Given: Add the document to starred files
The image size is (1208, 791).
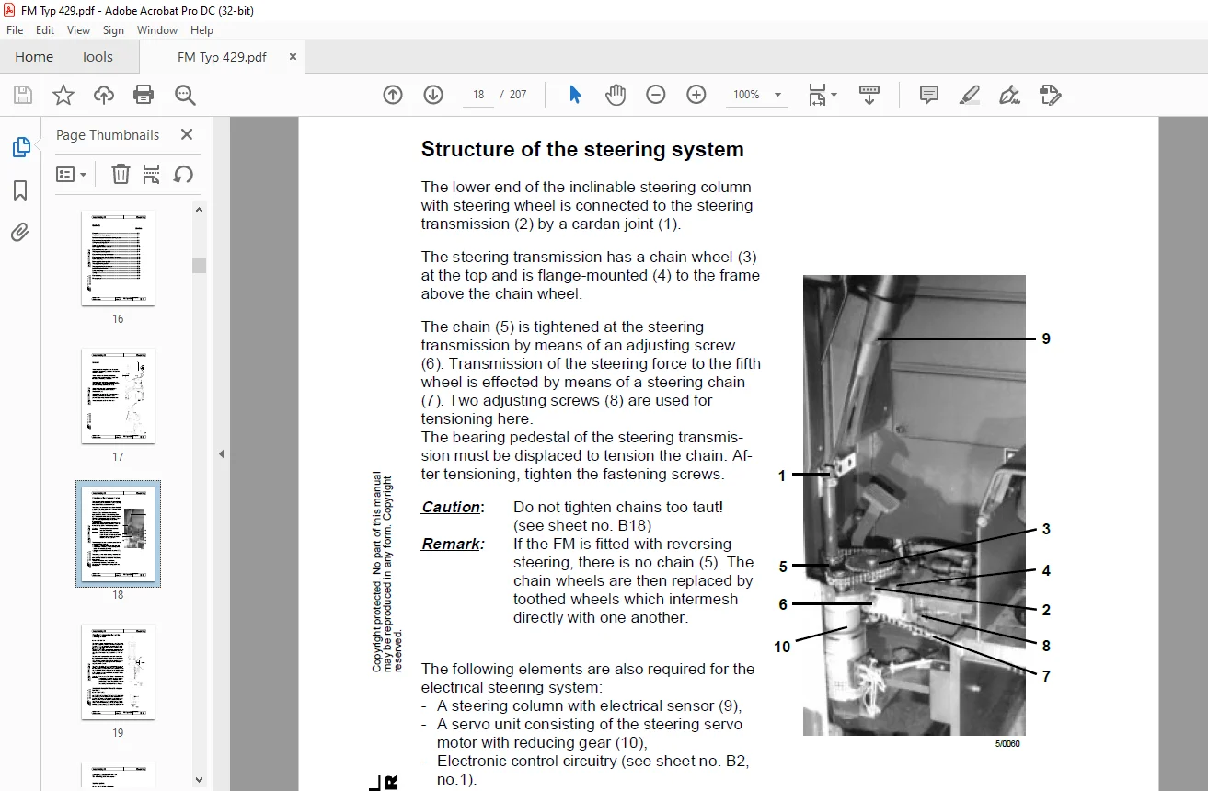Looking at the screenshot, I should 63,95.
